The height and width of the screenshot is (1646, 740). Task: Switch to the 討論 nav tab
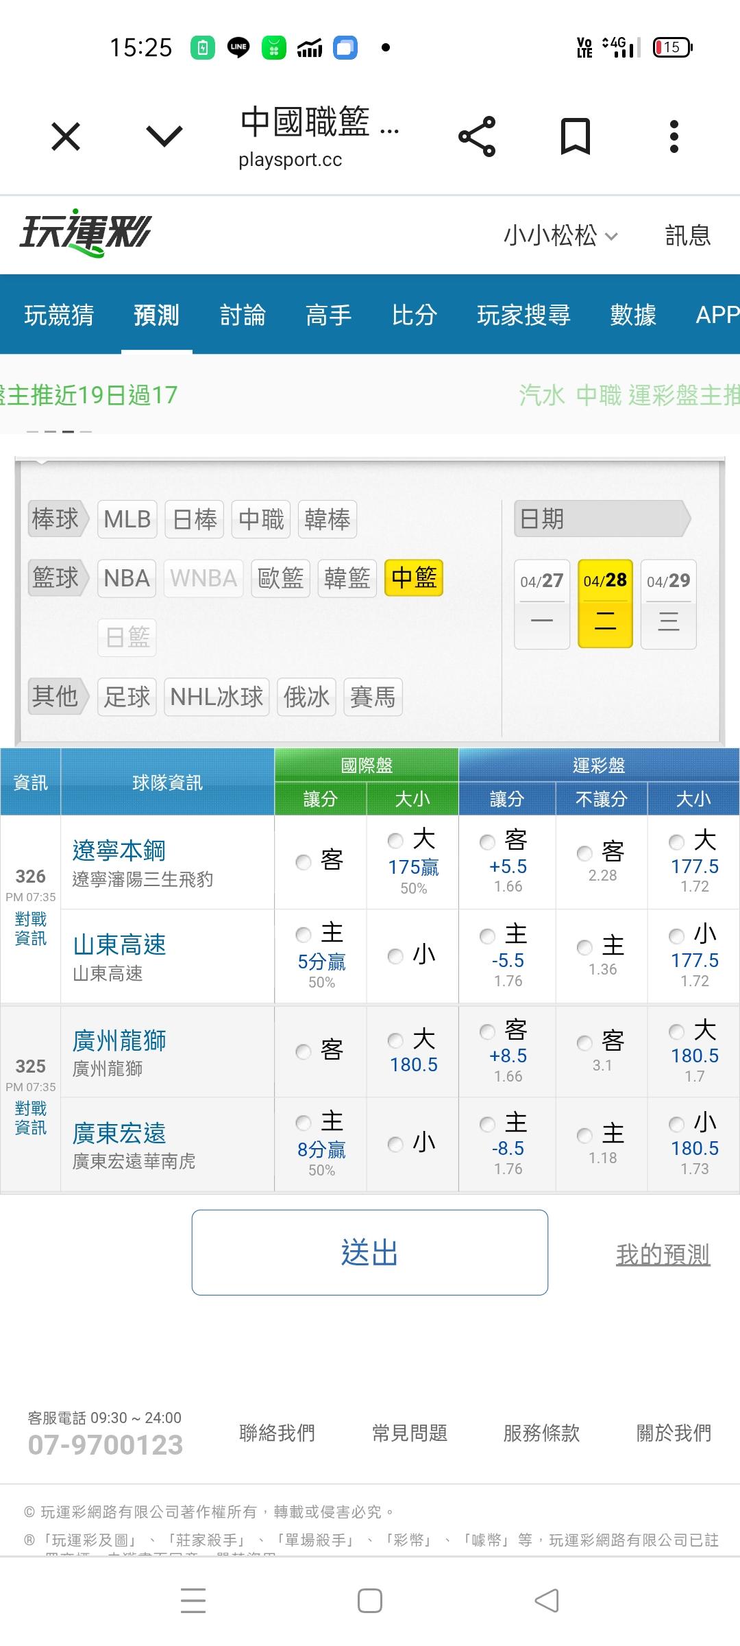pos(243,315)
